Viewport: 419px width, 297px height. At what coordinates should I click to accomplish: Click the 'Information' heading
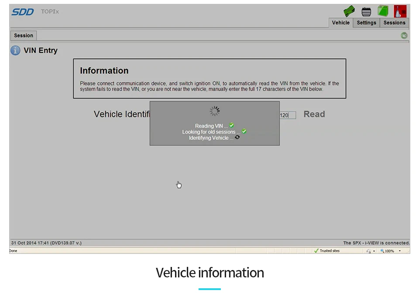(x=104, y=71)
